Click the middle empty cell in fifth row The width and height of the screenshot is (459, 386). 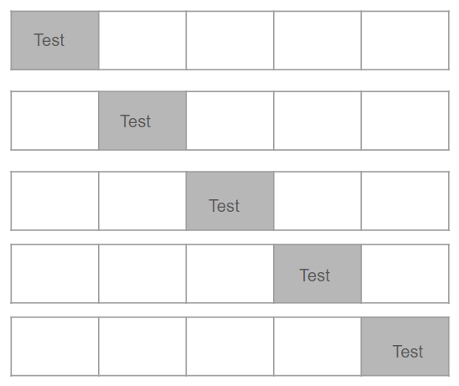point(229,346)
